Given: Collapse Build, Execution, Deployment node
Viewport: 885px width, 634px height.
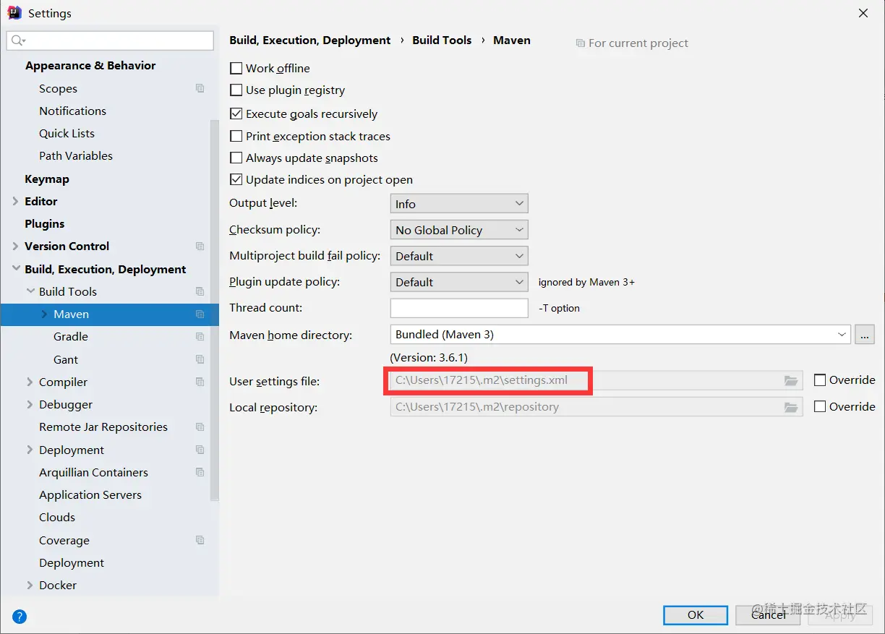Looking at the screenshot, I should tap(16, 269).
